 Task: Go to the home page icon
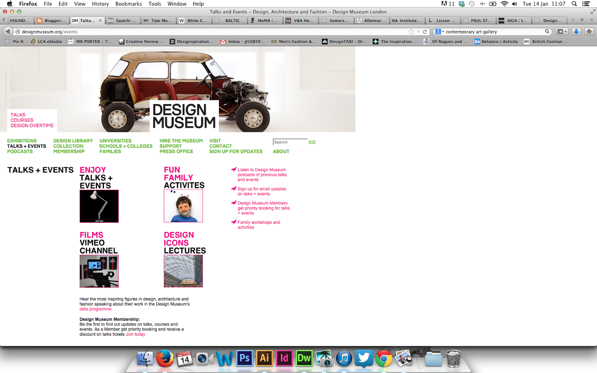click(x=589, y=32)
